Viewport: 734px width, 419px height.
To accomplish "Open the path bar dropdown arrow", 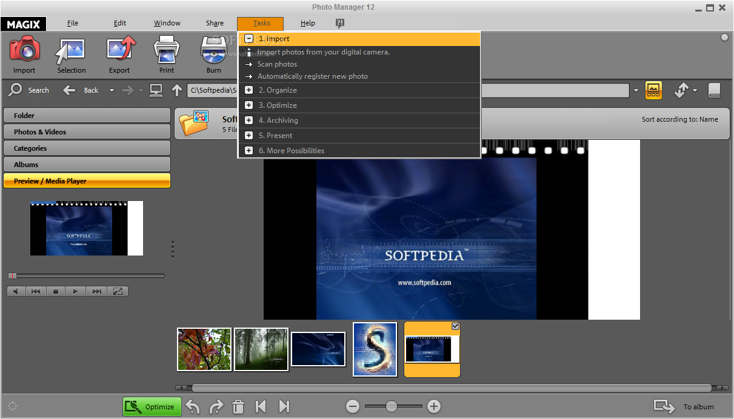I will pyautogui.click(x=636, y=90).
